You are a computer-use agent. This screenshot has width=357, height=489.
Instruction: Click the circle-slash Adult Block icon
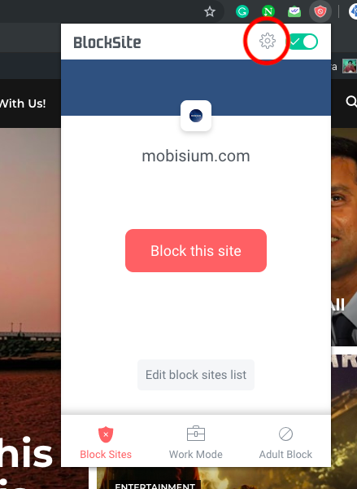pyautogui.click(x=285, y=434)
